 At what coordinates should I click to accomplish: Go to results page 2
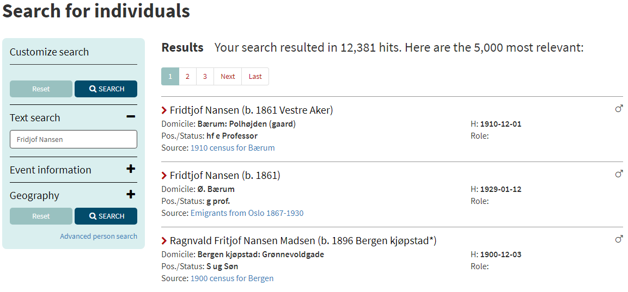[187, 77]
